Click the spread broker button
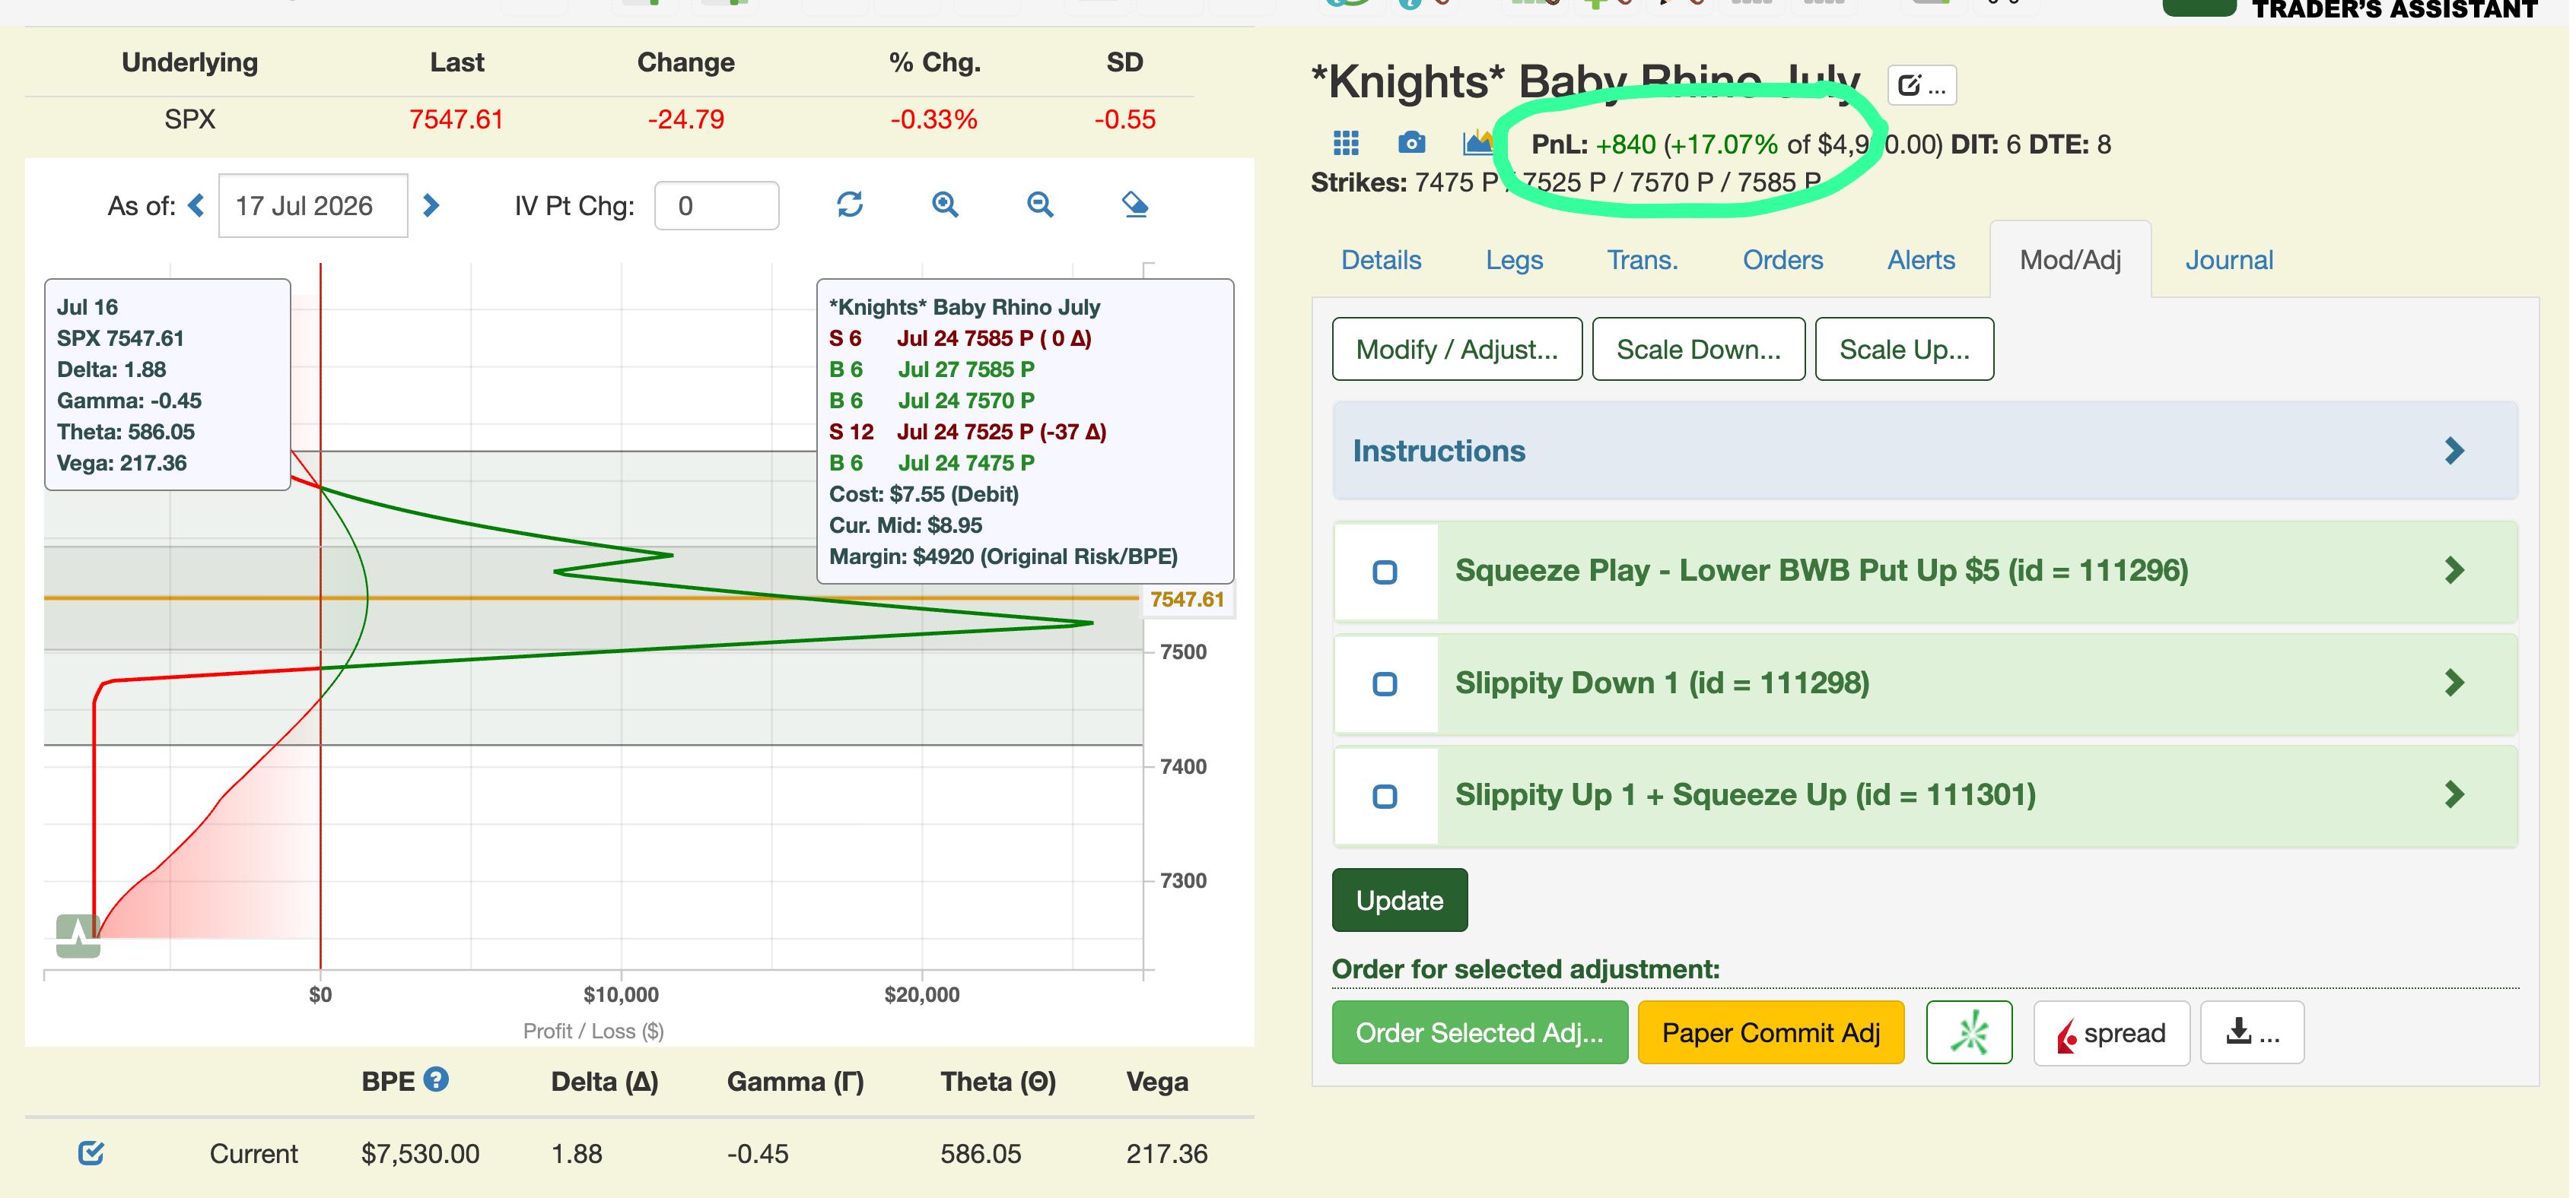The width and height of the screenshot is (2576, 1198). [x=2111, y=1032]
